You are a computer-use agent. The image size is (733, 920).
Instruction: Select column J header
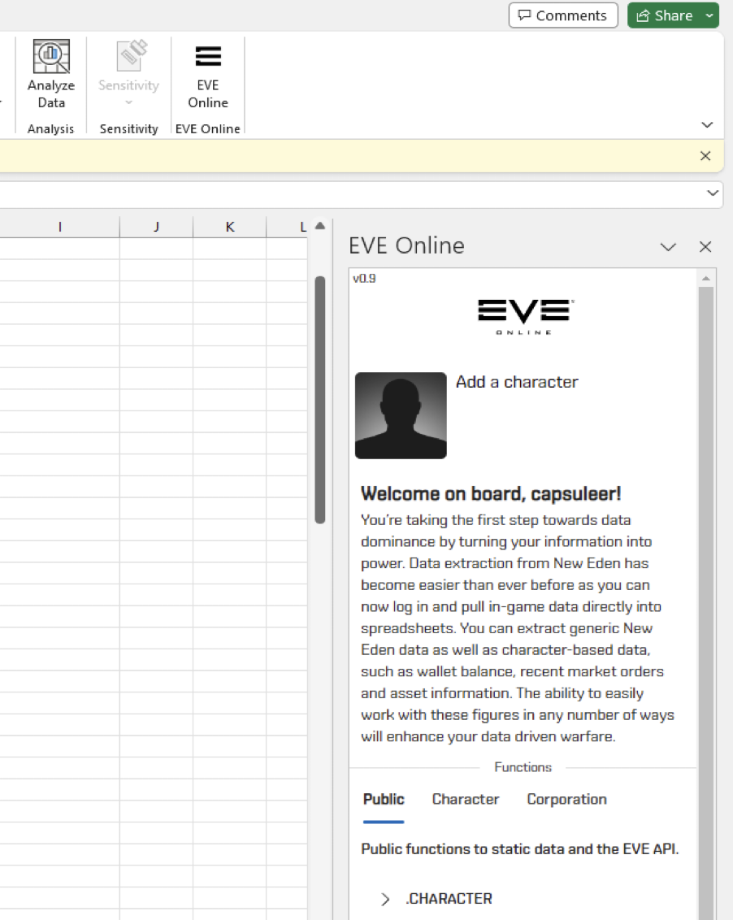156,228
